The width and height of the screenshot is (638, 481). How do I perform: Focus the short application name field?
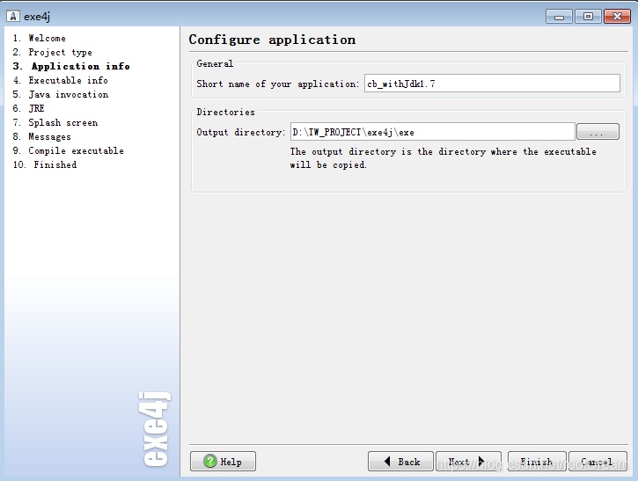(x=492, y=84)
